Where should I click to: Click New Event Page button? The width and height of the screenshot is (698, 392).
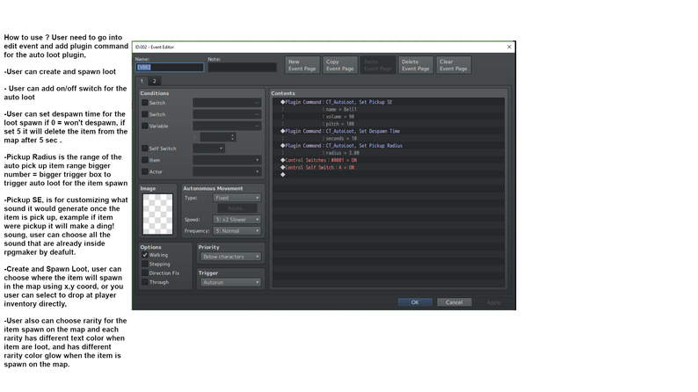pyautogui.click(x=302, y=65)
